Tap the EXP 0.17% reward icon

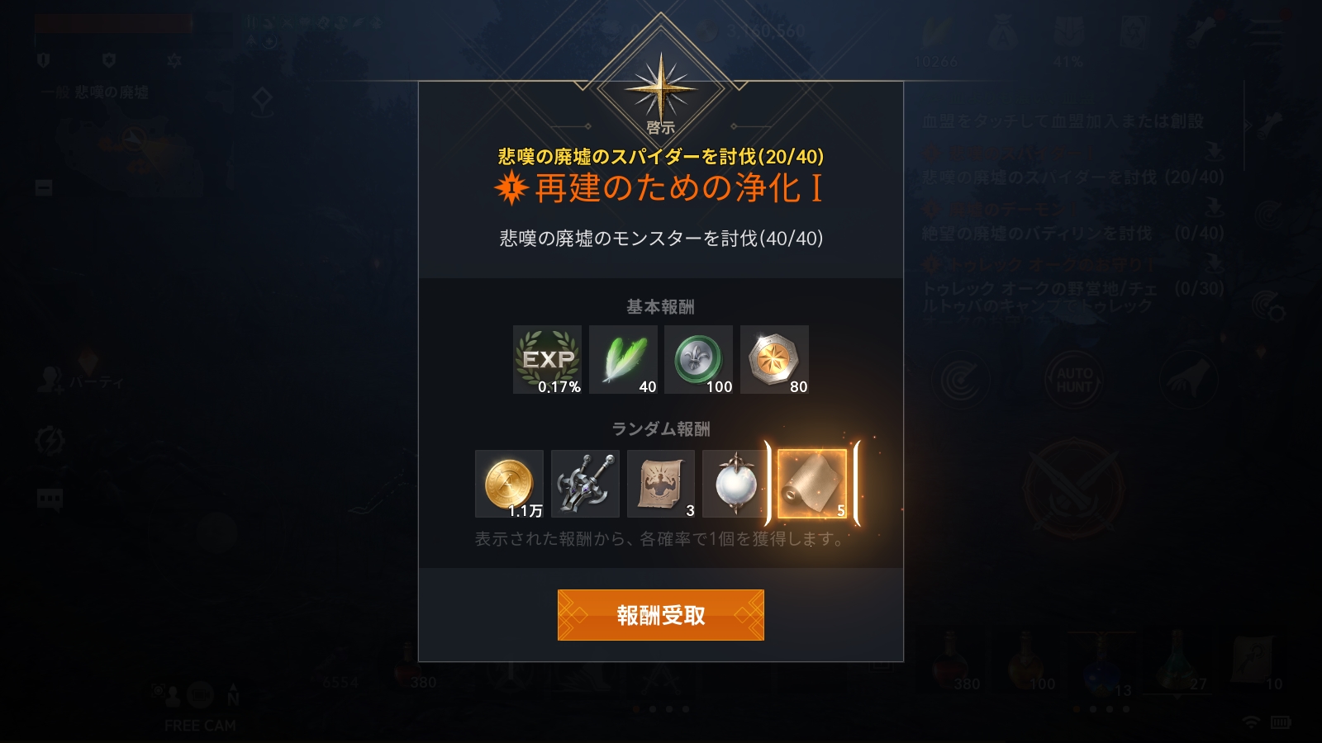[x=547, y=359]
